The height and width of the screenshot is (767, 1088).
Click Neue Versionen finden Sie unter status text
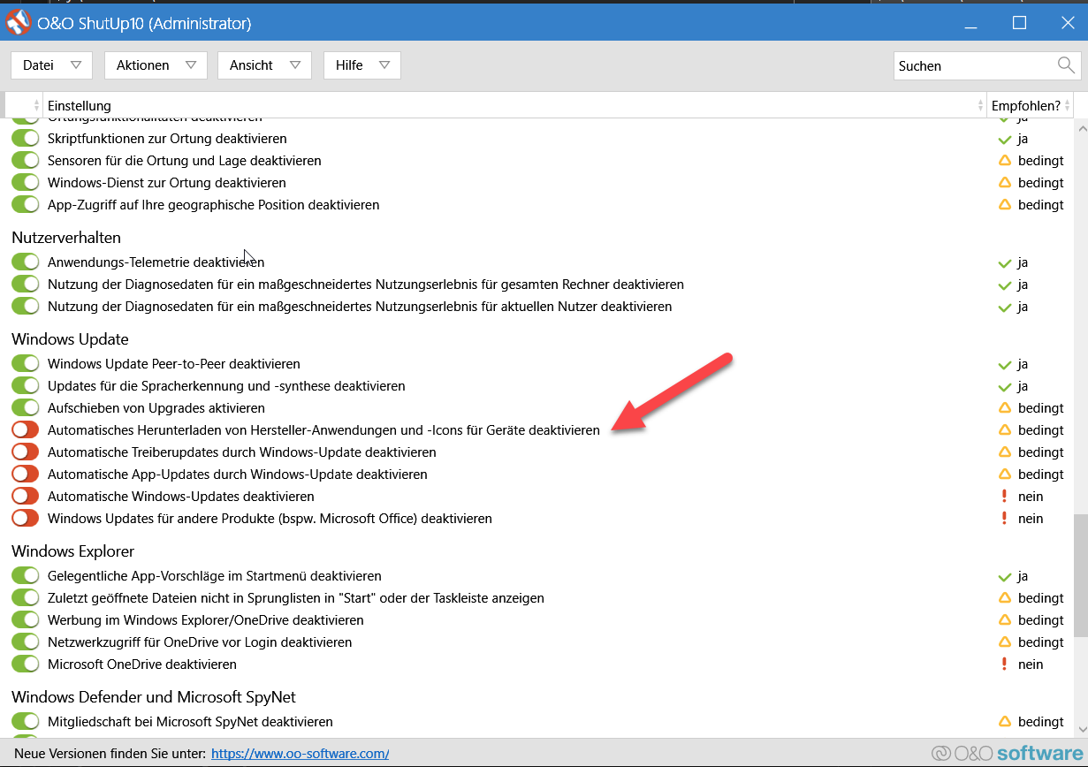tap(110, 754)
